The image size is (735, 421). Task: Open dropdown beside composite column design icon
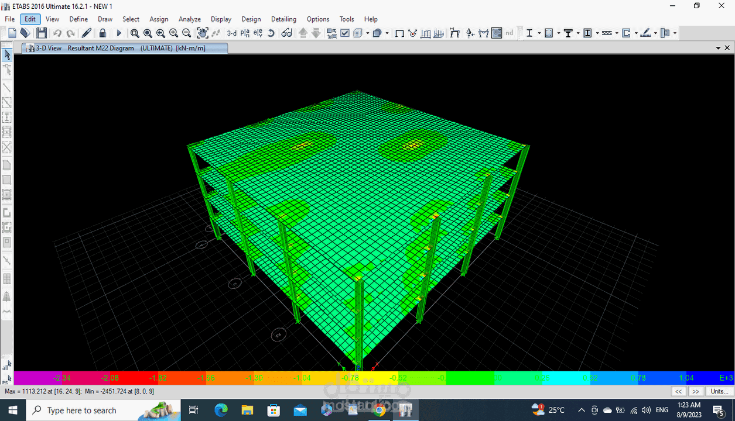(x=597, y=33)
